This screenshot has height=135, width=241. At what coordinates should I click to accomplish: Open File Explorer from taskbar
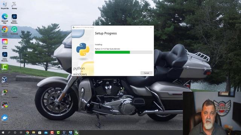pyautogui.click(x=34, y=132)
